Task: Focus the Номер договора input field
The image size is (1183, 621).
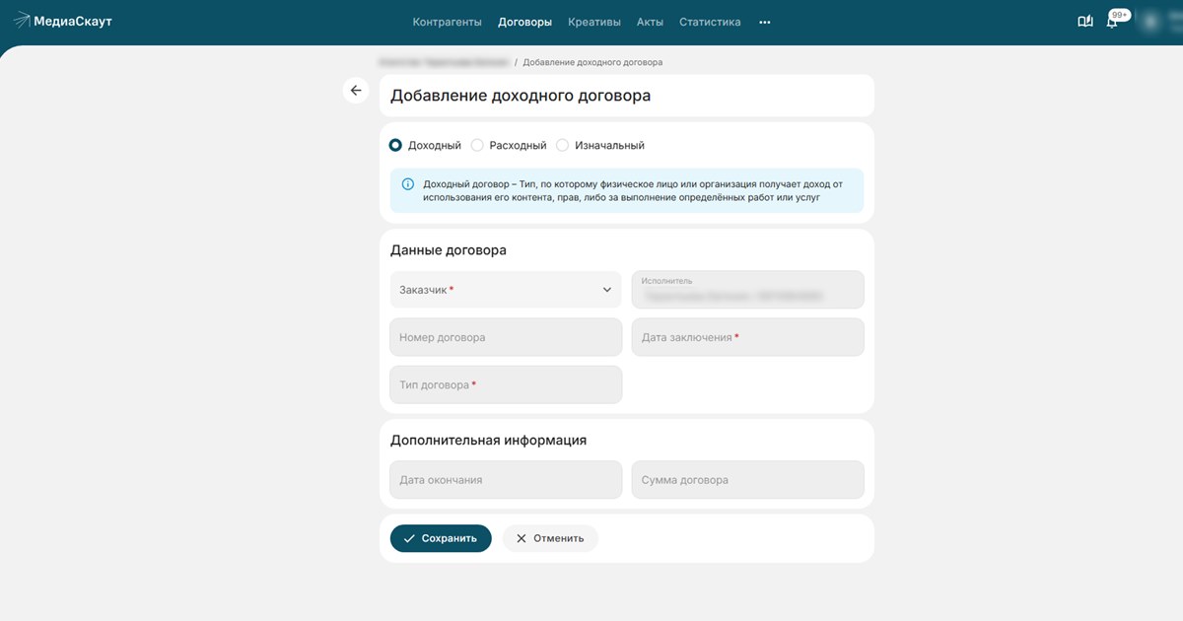Action: [506, 337]
